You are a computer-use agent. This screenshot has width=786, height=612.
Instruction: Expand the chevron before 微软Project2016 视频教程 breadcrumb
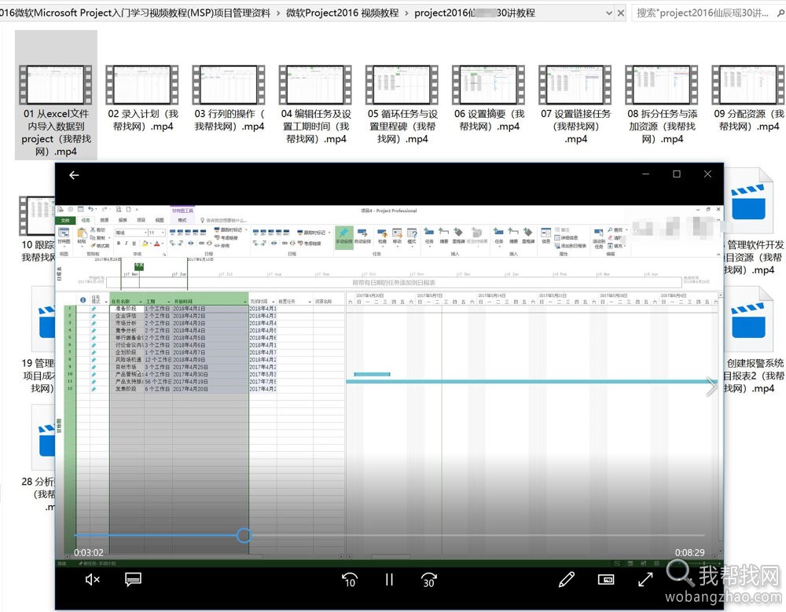[278, 13]
